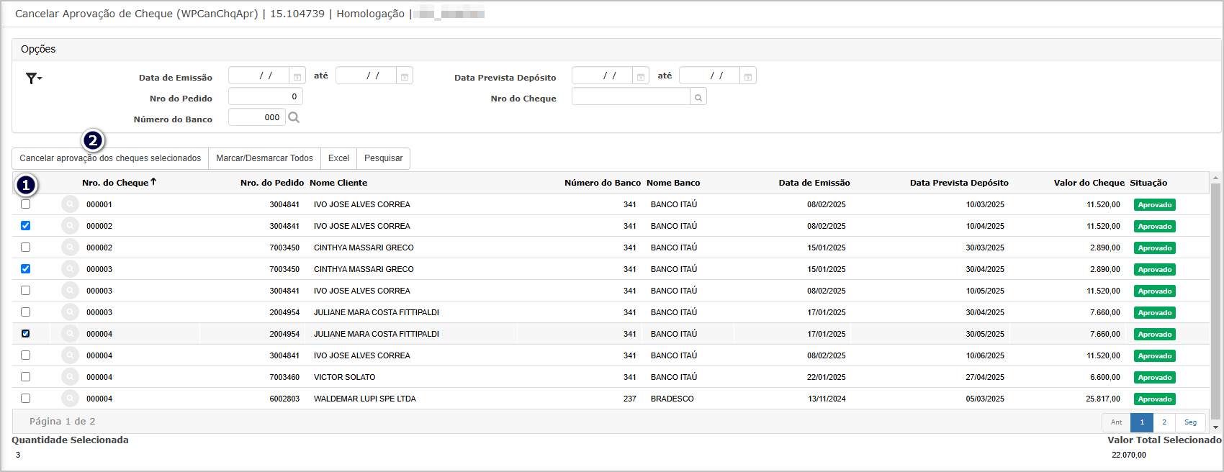Sort table by Valor do Cheque header
1224x472 pixels.
click(1088, 183)
